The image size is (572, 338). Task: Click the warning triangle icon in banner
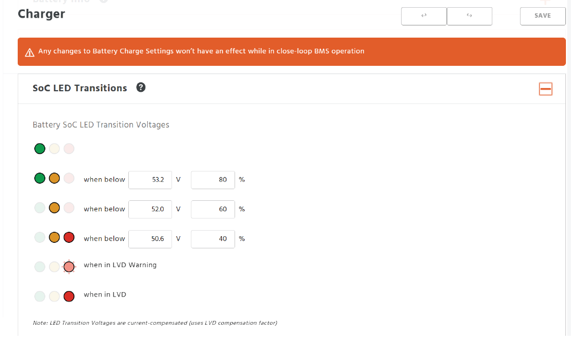[30, 52]
